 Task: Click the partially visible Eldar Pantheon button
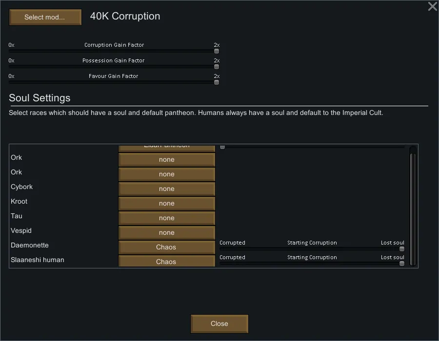pyautogui.click(x=166, y=147)
